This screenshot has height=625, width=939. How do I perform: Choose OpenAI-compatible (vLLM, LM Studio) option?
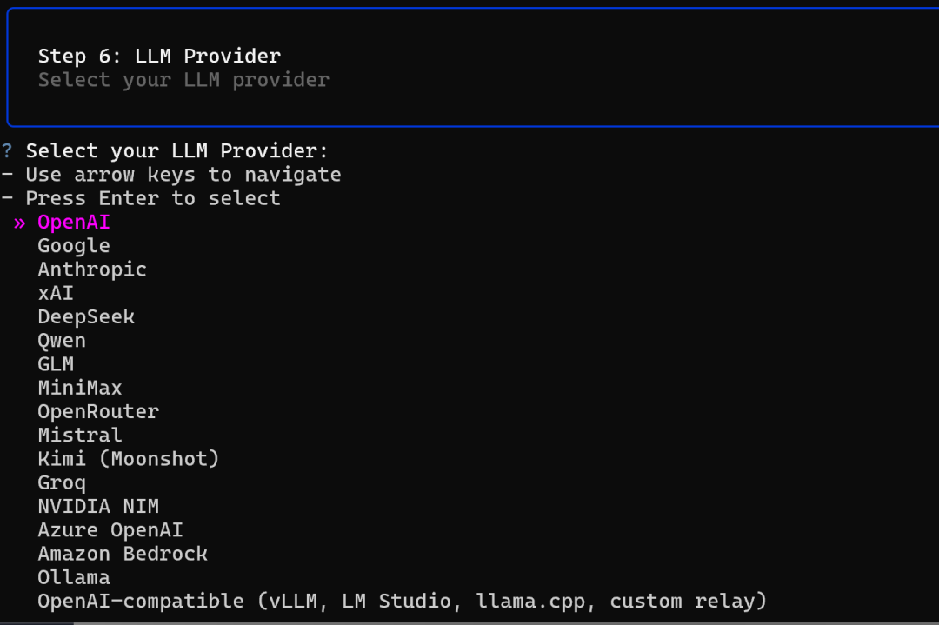[x=402, y=601]
